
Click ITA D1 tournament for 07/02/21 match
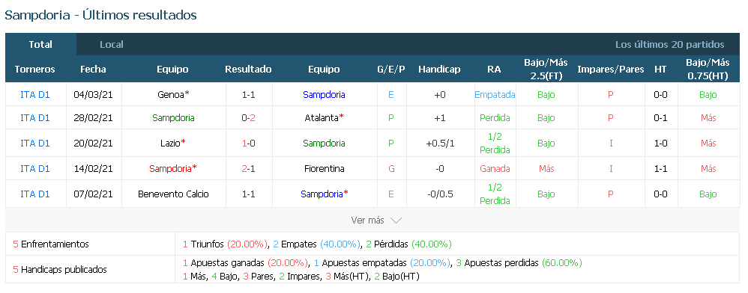click(35, 194)
